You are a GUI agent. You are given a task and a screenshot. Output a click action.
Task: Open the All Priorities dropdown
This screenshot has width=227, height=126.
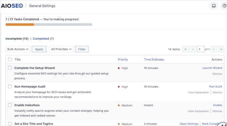[61, 49]
